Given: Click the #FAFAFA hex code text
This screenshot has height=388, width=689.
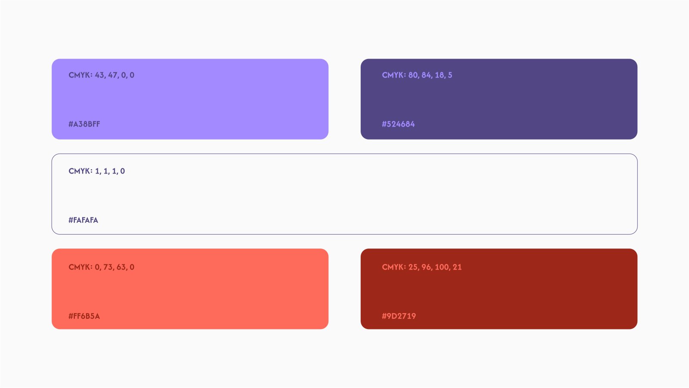Looking at the screenshot, I should pos(83,220).
